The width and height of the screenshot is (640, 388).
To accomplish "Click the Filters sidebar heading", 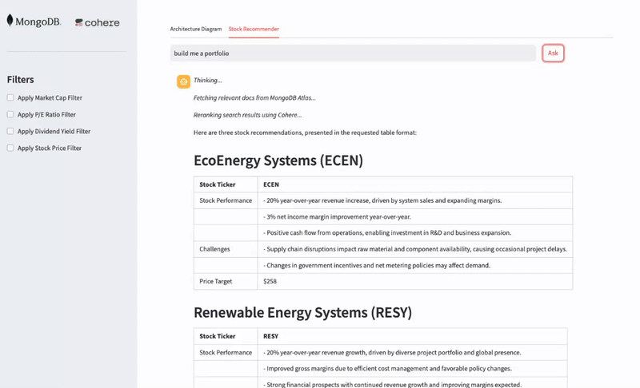I will [20, 80].
